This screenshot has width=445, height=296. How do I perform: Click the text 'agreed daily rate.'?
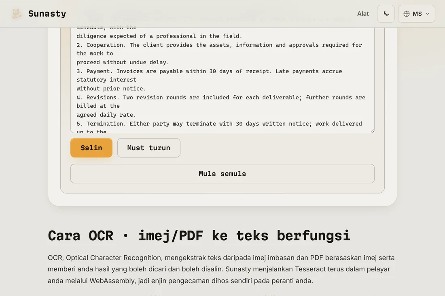pos(106,115)
